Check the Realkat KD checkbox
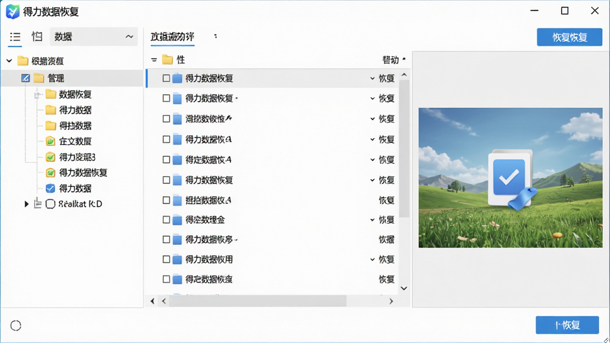Viewport: 610px width, 343px height. 50,204
